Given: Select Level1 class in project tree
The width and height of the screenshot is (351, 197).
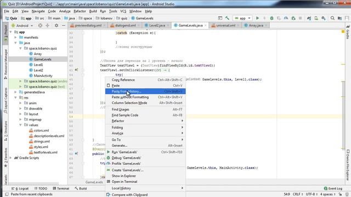Looking at the screenshot, I should pos(38,65).
